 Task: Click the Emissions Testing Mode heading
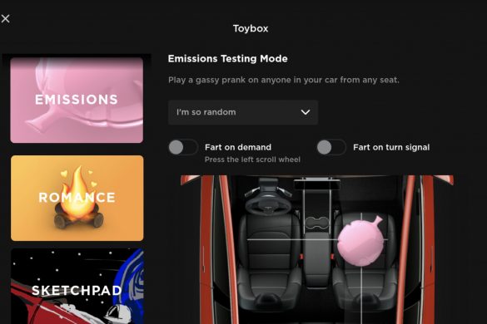[x=227, y=59]
